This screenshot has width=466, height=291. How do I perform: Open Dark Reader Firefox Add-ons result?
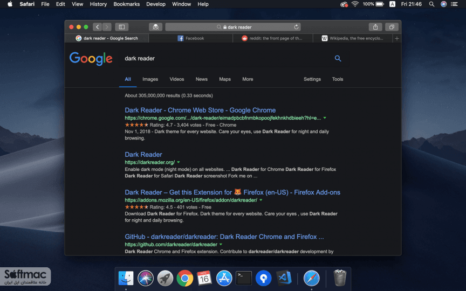[232, 192]
